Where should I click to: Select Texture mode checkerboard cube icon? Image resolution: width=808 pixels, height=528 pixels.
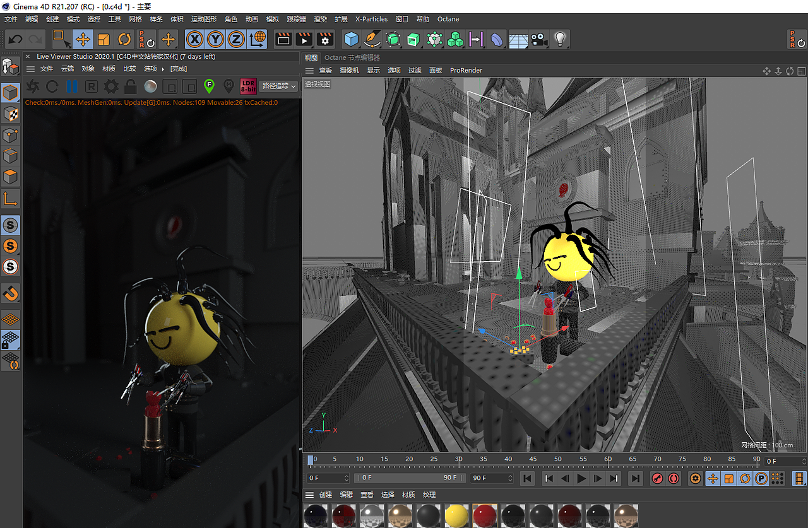tap(11, 114)
